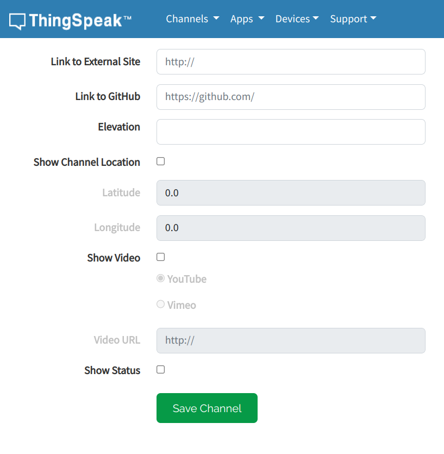Click into the Link to GitHub field
This screenshot has width=444, height=454.
[291, 97]
